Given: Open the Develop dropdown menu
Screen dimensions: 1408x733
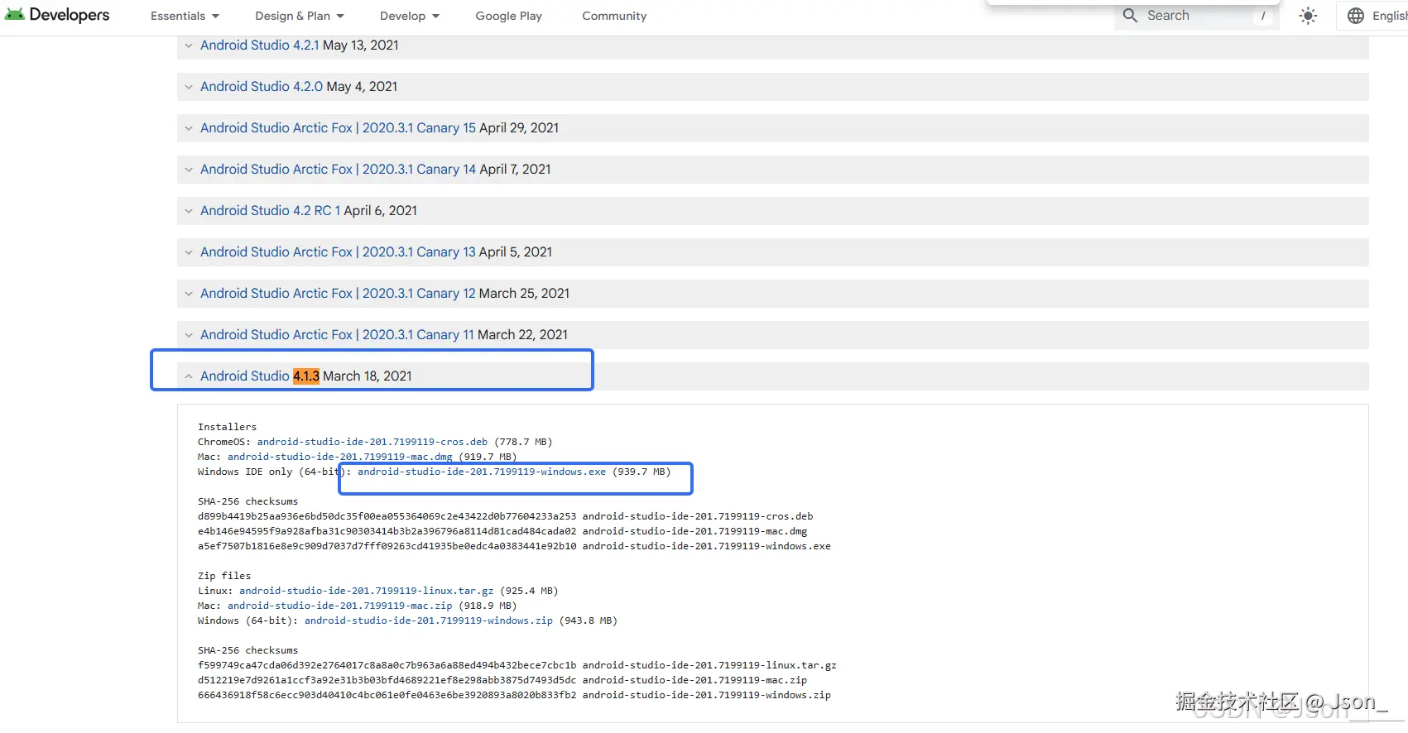Looking at the screenshot, I should click(410, 16).
